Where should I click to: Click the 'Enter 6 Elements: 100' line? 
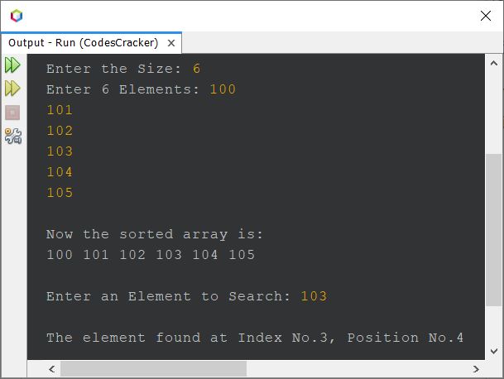[142, 89]
